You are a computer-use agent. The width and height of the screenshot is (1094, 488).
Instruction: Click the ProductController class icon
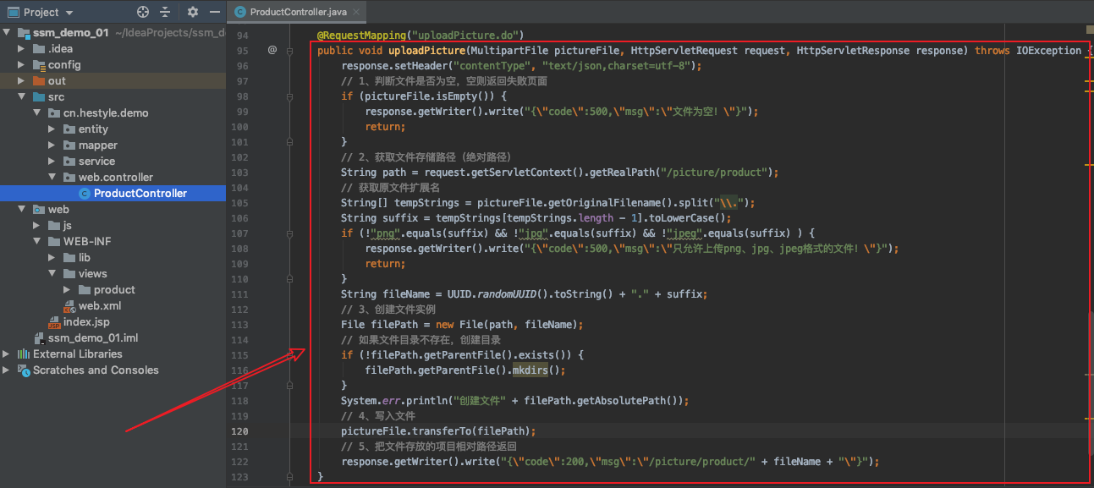tap(84, 193)
